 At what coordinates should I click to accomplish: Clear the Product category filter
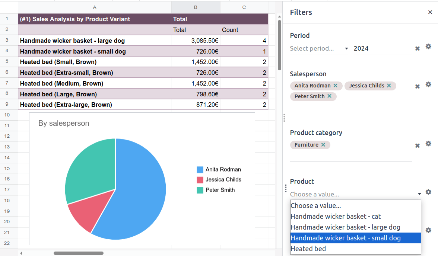point(417,146)
